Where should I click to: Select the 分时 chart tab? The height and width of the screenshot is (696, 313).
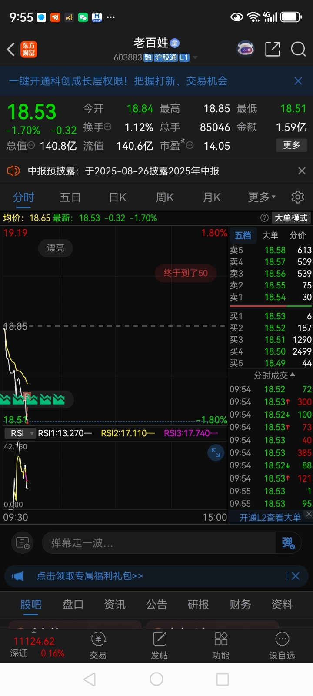point(23,197)
